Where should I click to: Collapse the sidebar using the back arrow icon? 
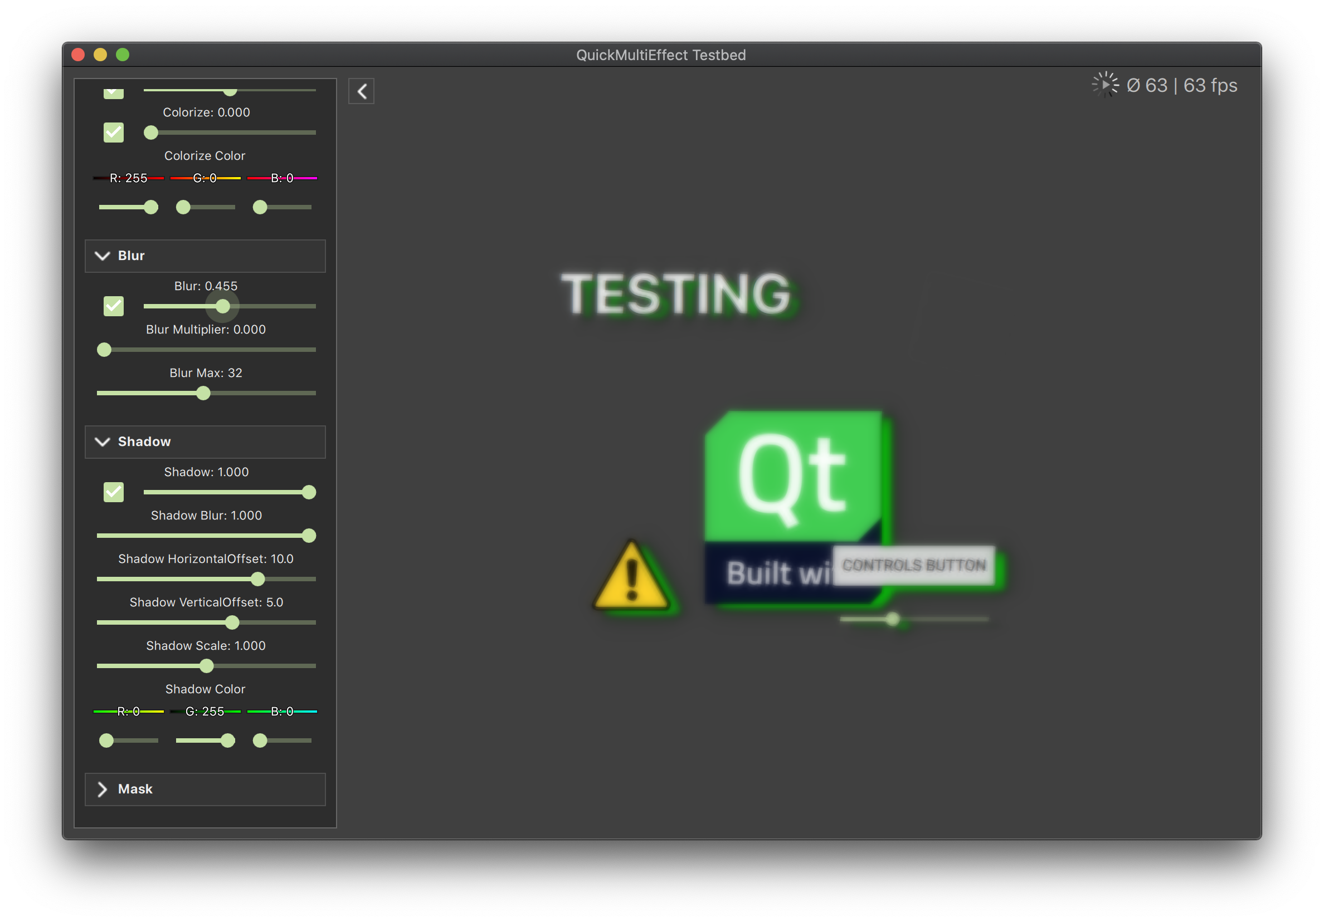[362, 91]
